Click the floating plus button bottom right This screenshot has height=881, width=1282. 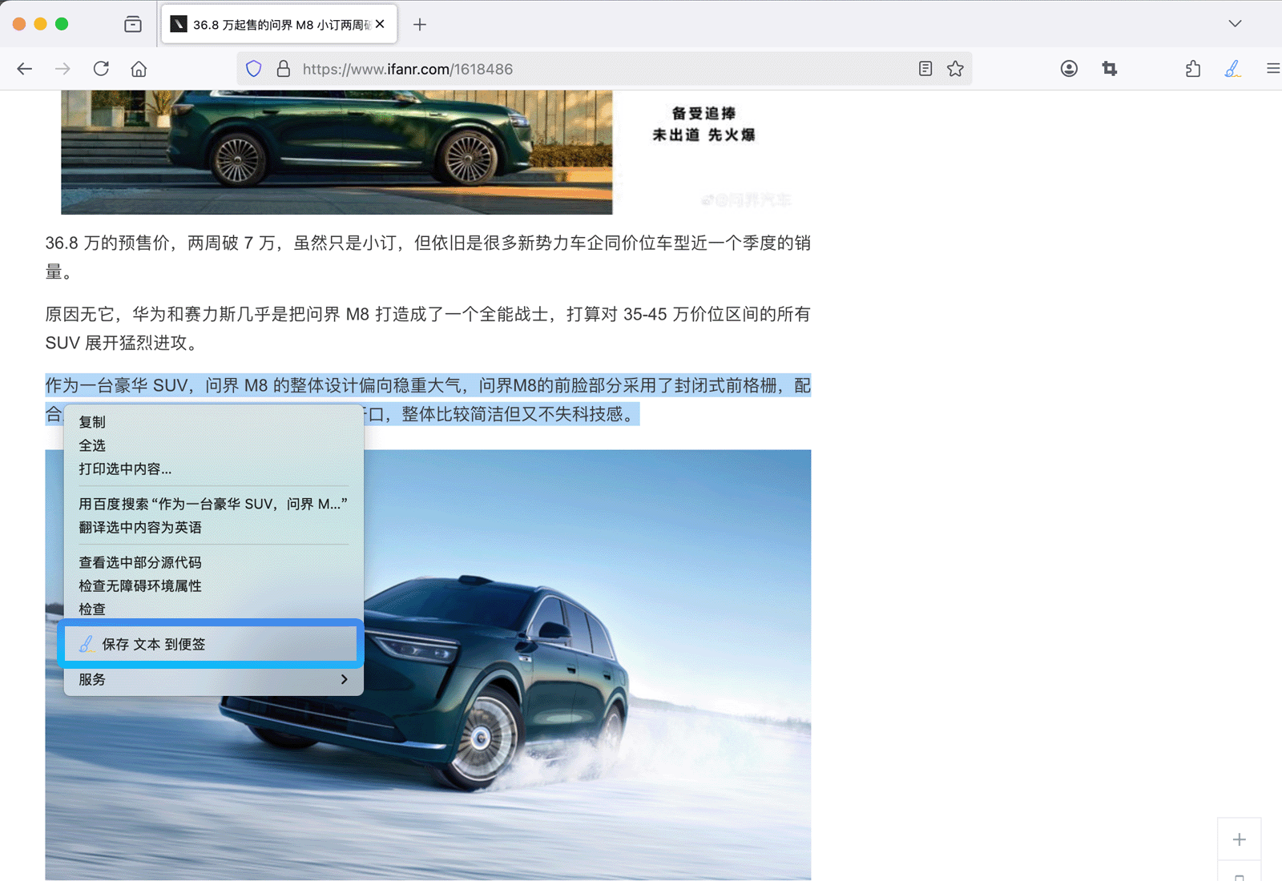(x=1240, y=839)
